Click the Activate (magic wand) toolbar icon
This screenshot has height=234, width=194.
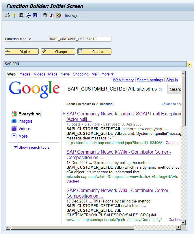(x=14, y=15)
